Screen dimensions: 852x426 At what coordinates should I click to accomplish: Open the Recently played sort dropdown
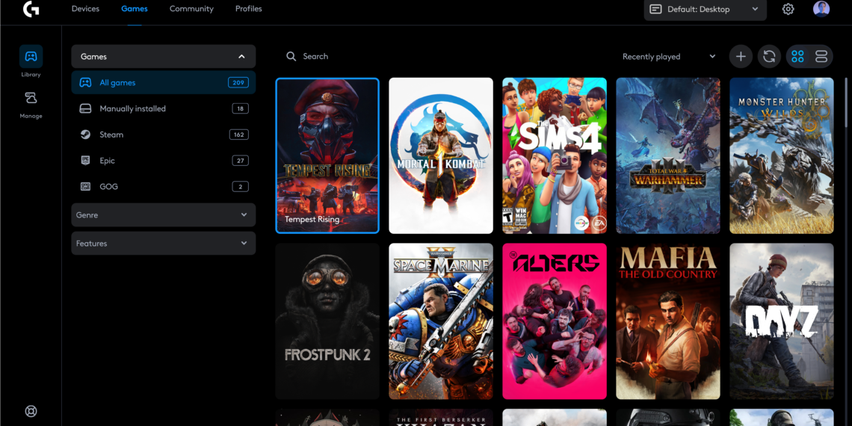(x=669, y=57)
